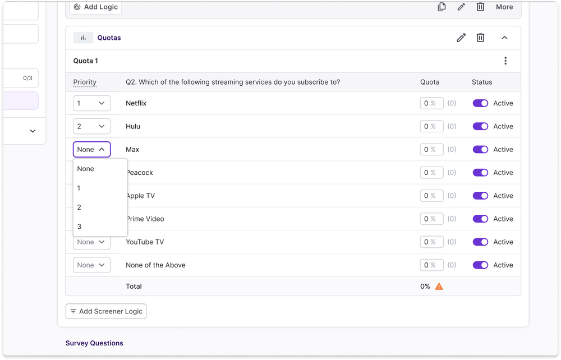The height and width of the screenshot is (360, 561).
Task: Toggle Max quota Active switch
Action: pos(480,149)
